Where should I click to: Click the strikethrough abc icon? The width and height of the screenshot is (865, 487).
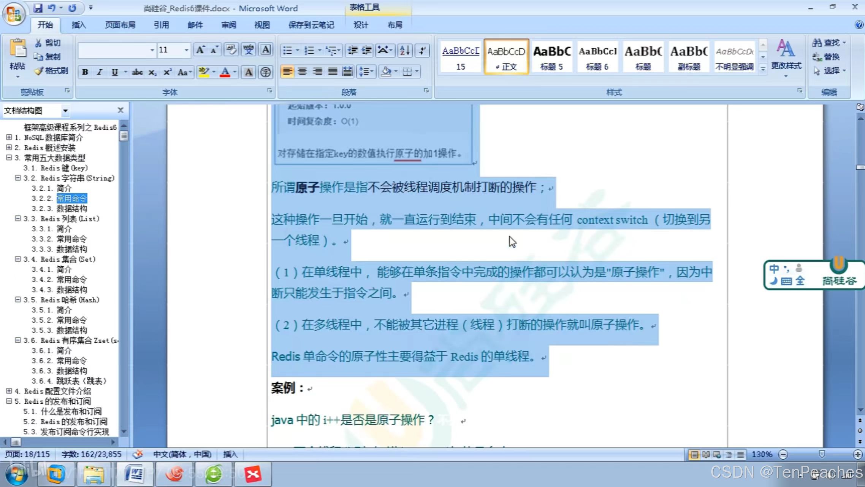(137, 72)
